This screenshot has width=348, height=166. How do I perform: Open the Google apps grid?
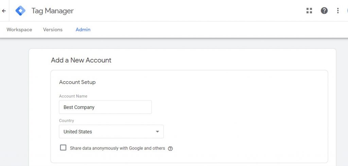(309, 10)
